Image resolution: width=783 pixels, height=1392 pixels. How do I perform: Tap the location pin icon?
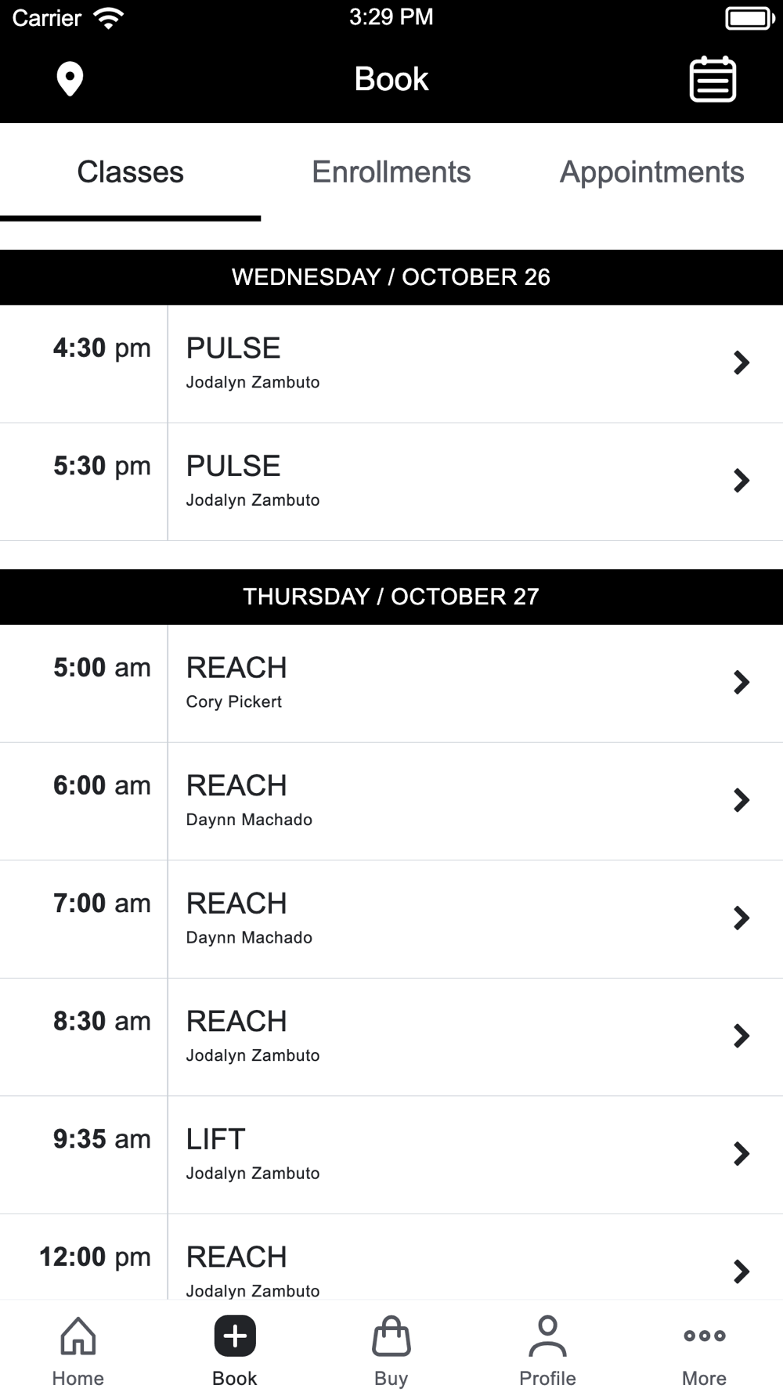(70, 79)
